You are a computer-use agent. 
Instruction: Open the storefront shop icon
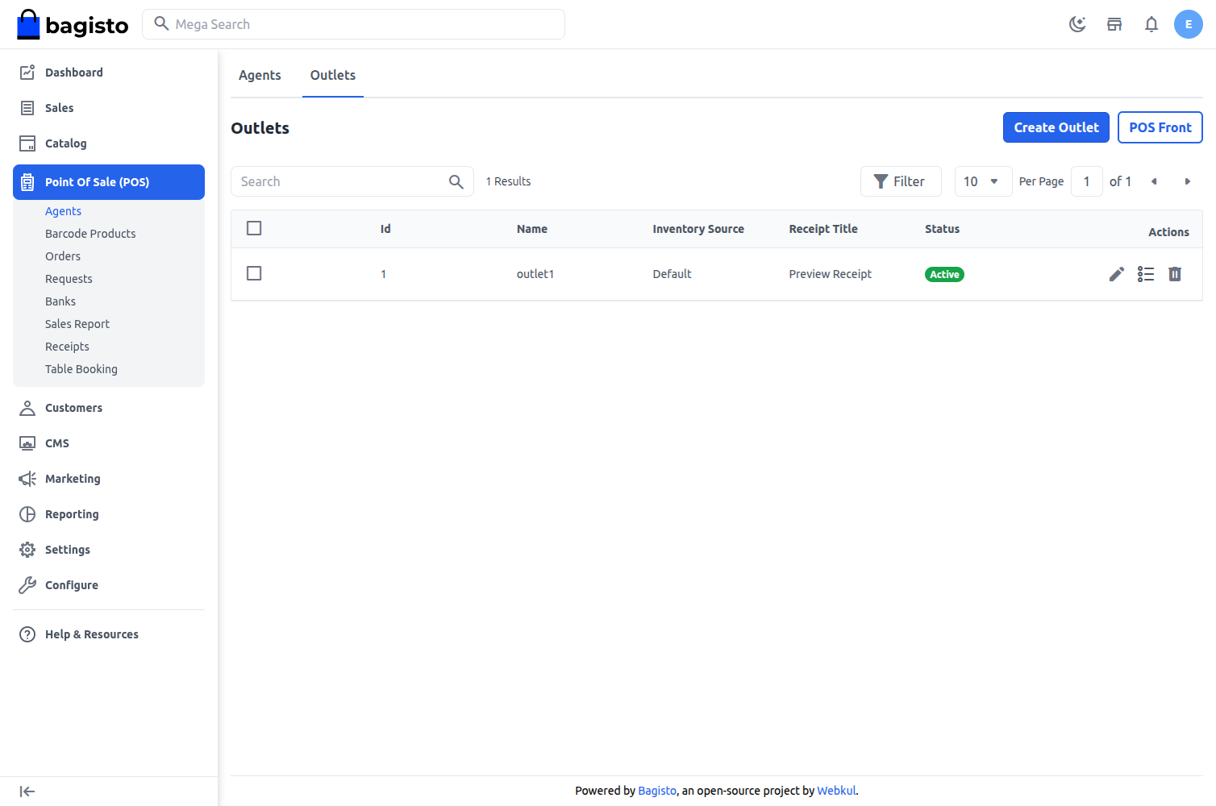pyautogui.click(x=1114, y=24)
